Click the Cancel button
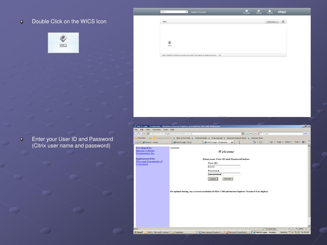The height and width of the screenshot is (245, 327). click(x=227, y=179)
